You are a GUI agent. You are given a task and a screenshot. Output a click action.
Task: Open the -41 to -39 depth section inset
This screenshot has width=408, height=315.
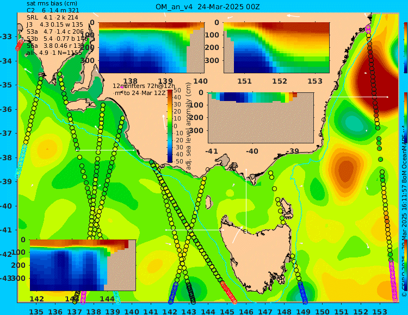[261, 118]
